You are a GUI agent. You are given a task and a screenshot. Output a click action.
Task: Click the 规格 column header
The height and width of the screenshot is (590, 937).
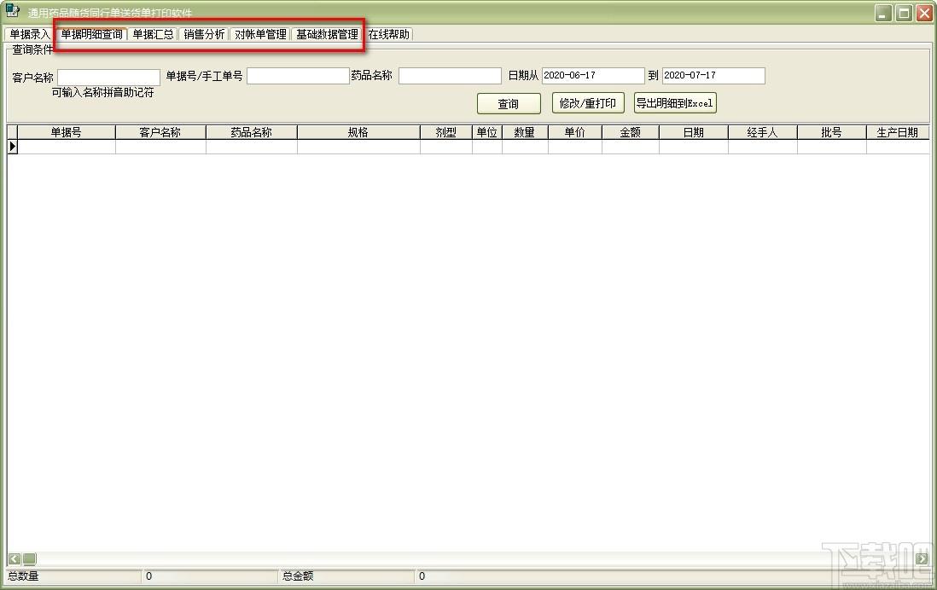pyautogui.click(x=358, y=132)
